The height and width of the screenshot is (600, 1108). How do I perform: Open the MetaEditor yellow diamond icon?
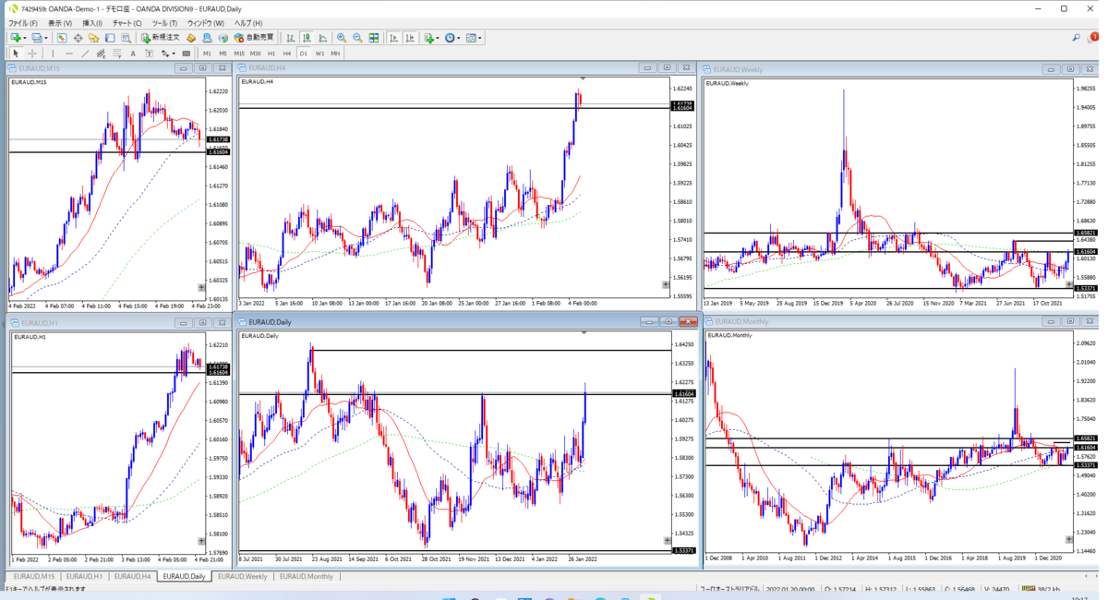click(191, 38)
